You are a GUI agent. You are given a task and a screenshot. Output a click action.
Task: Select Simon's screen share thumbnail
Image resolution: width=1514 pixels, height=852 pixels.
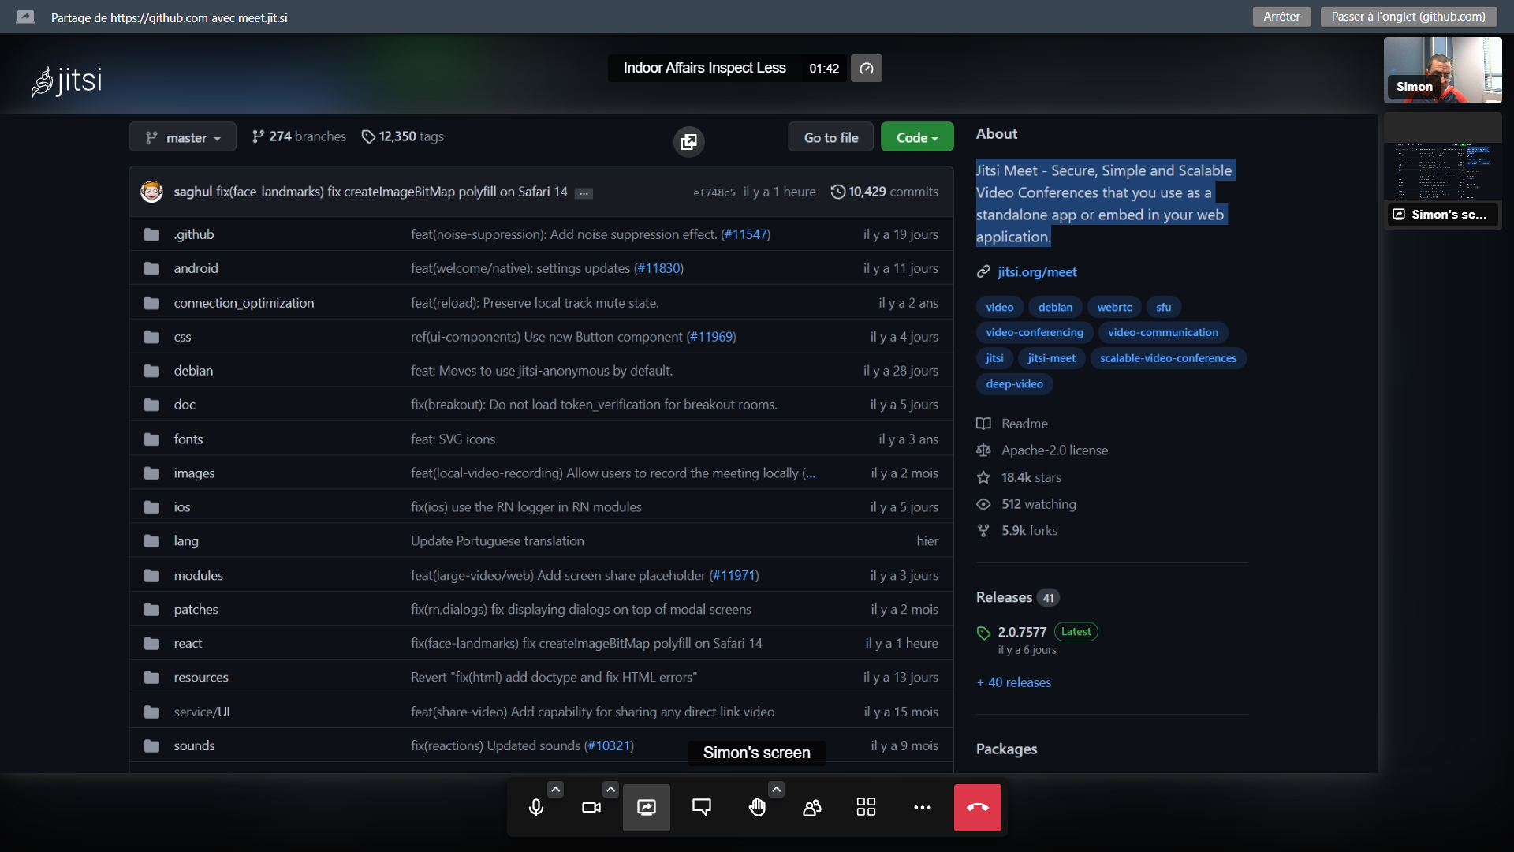(1443, 171)
